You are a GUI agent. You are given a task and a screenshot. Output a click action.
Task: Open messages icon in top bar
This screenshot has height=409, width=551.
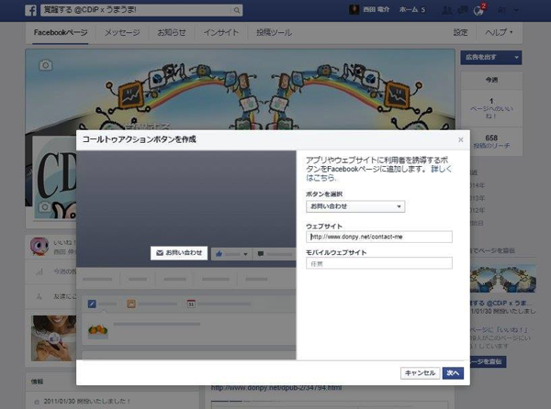point(462,10)
